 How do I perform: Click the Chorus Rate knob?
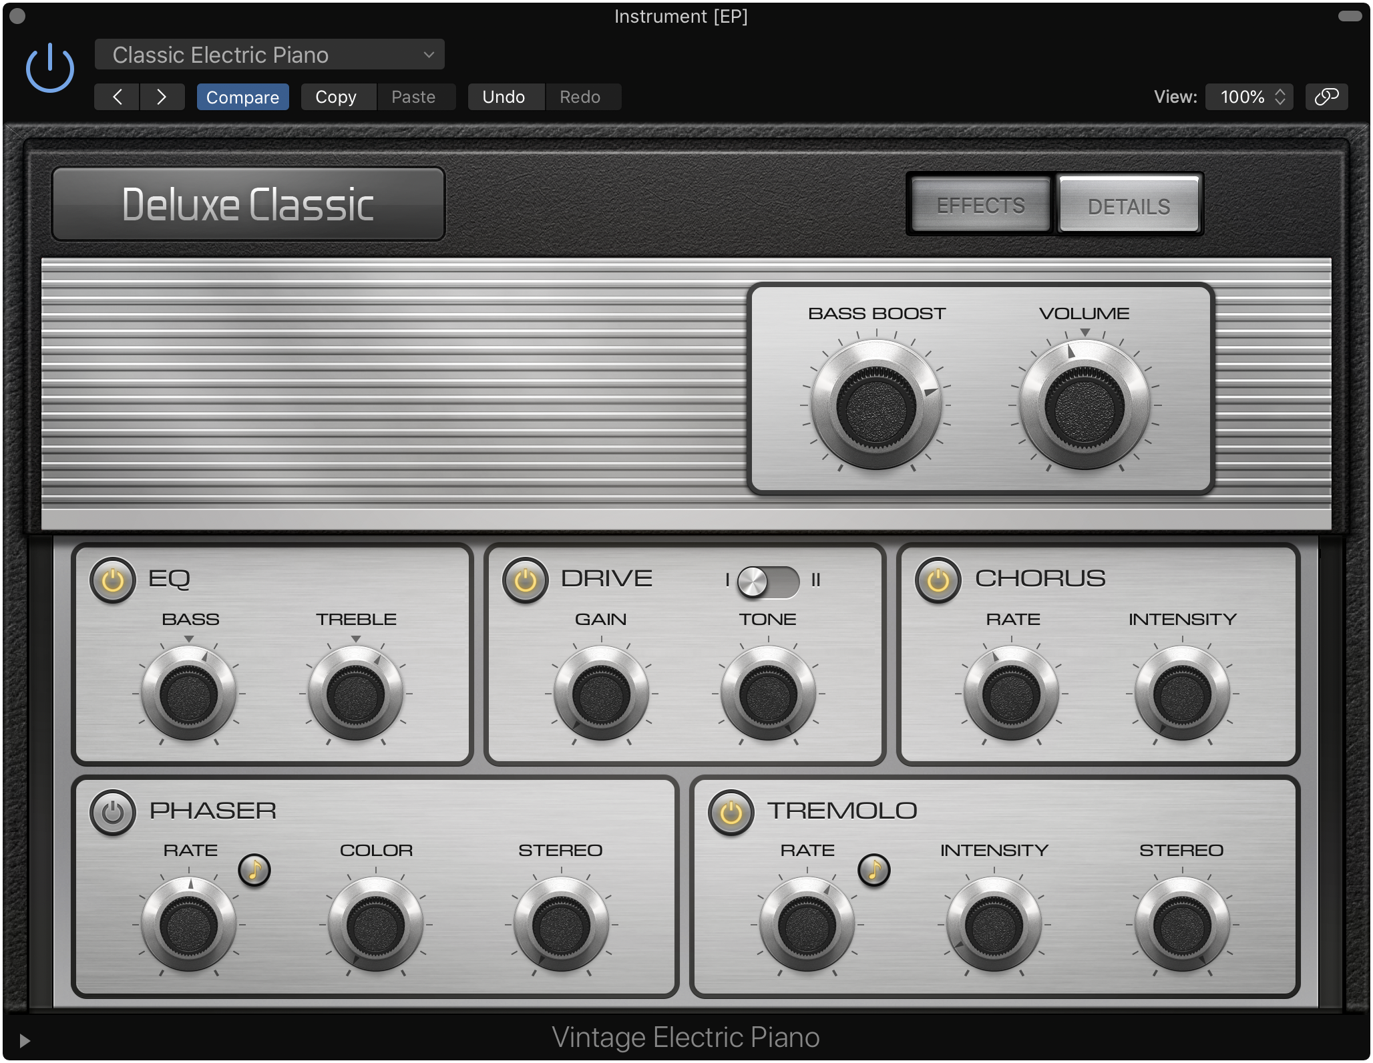coord(1012,694)
